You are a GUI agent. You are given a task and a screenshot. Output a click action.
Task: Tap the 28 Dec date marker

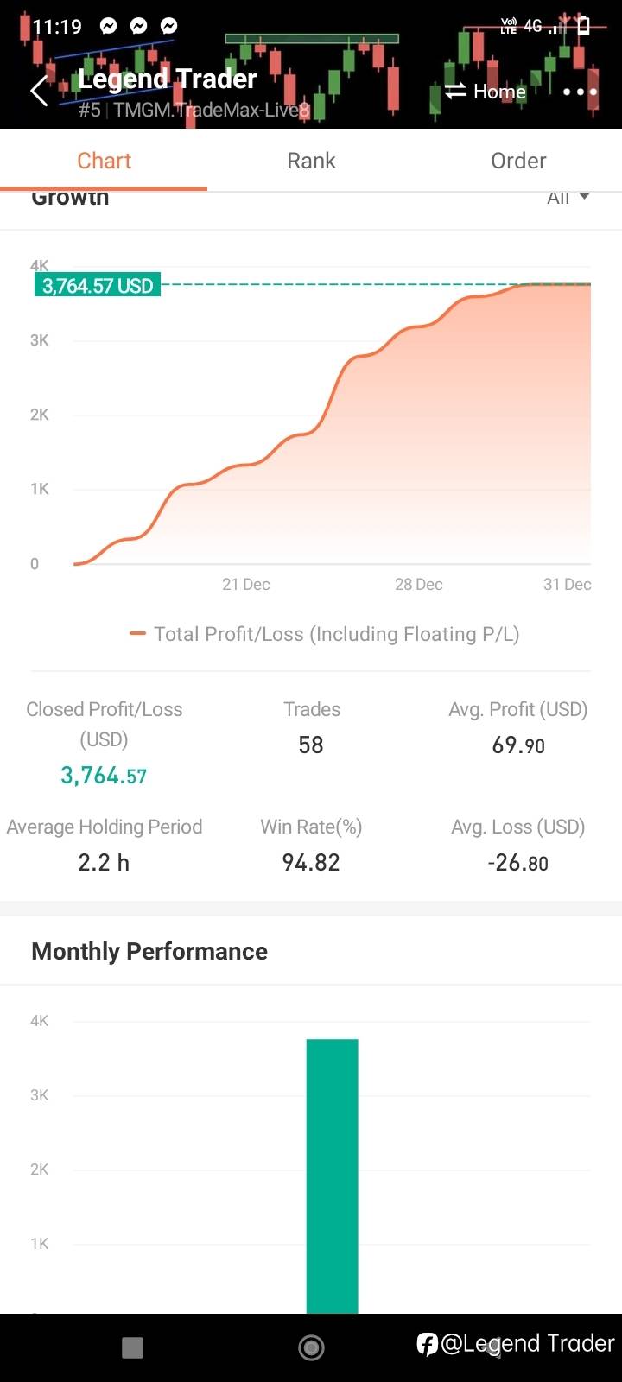418,585
